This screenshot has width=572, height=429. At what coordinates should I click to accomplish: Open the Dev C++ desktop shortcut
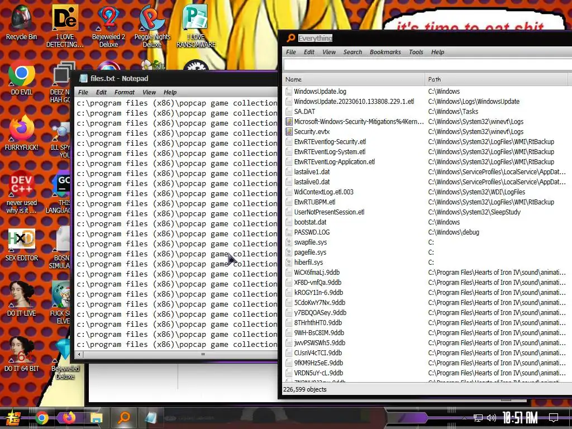[x=22, y=192]
